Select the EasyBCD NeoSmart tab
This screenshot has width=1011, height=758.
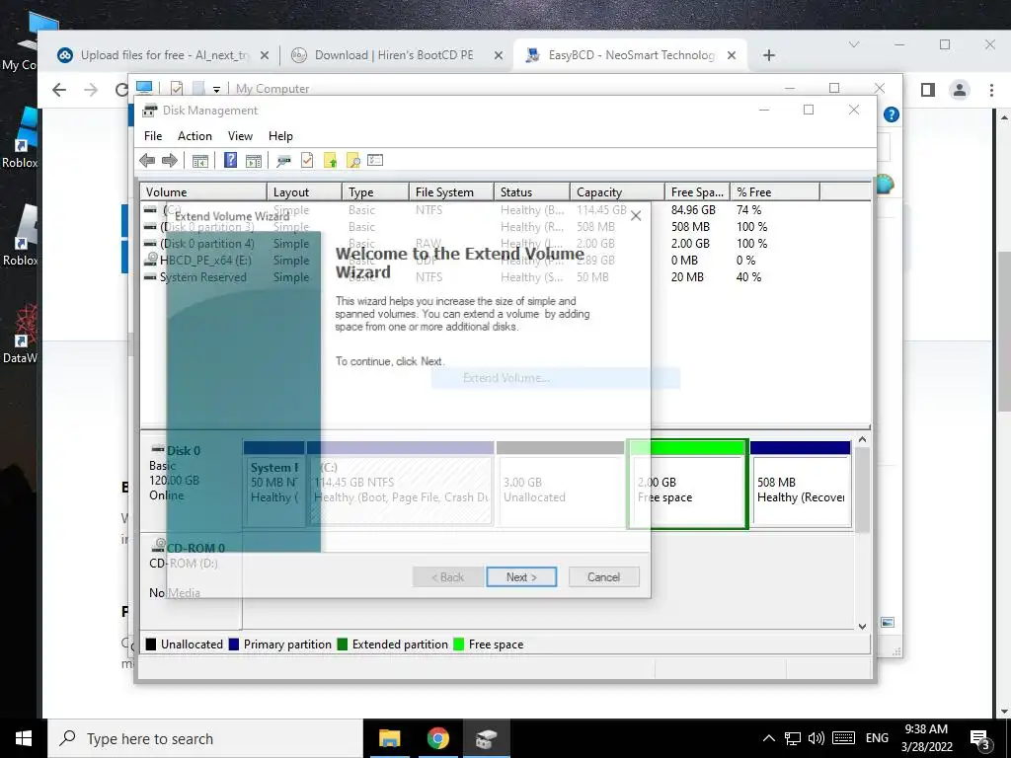click(x=631, y=55)
